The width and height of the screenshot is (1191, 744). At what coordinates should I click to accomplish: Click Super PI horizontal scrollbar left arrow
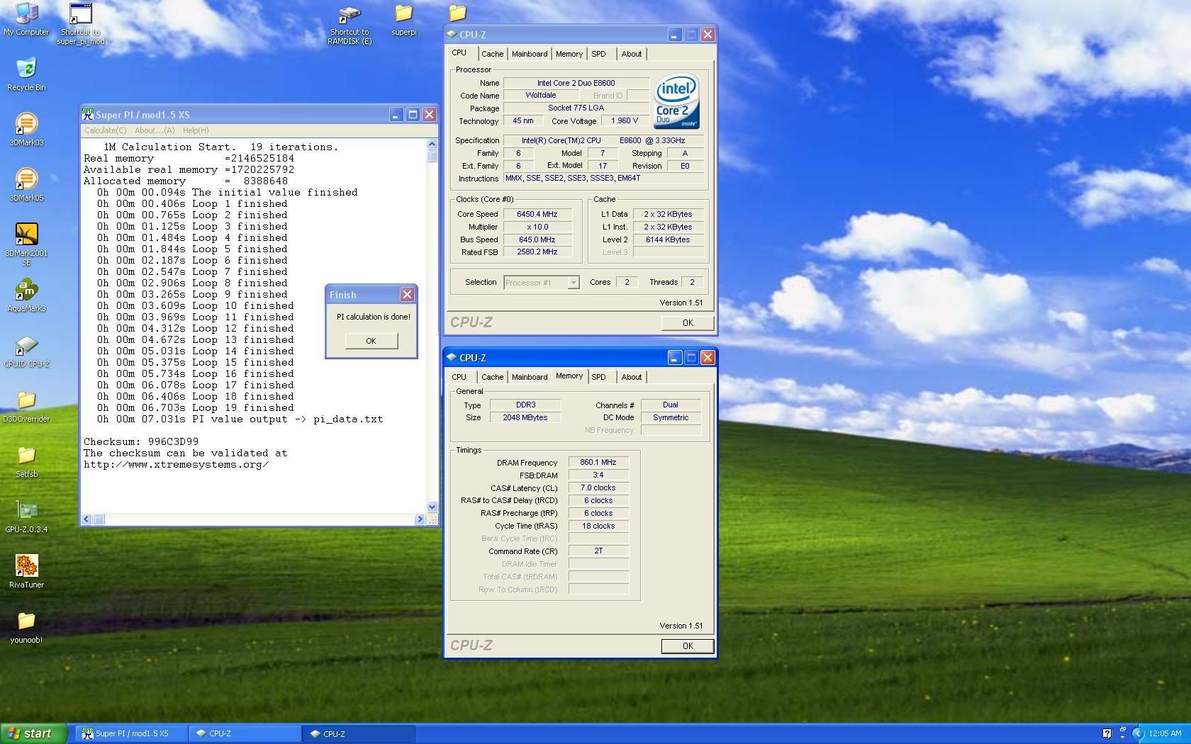coord(86,519)
